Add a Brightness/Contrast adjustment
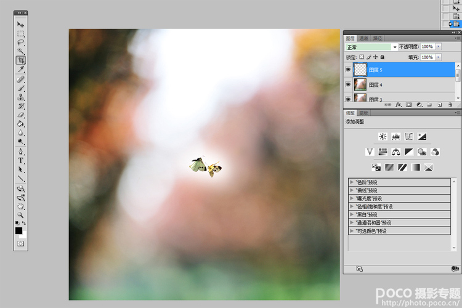Image resolution: width=462 pixels, height=308 pixels. point(383,137)
